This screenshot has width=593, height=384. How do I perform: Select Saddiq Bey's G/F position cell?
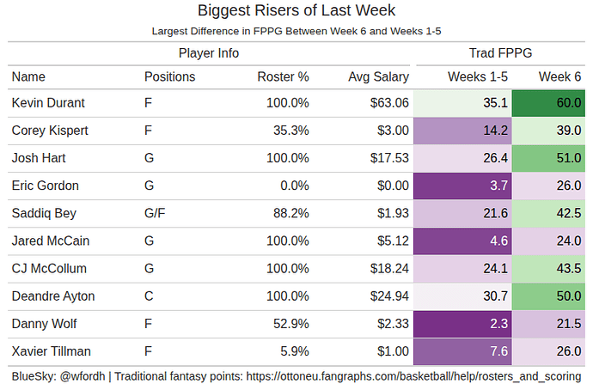point(156,213)
